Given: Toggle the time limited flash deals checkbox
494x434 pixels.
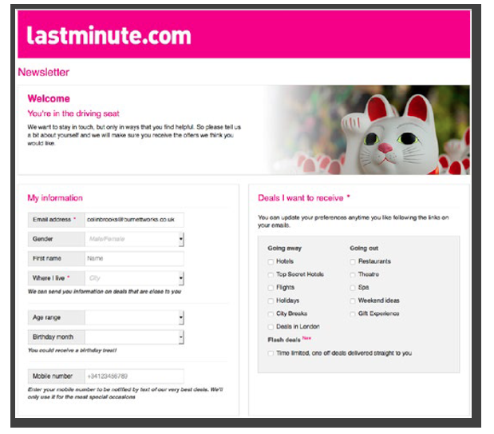Looking at the screenshot, I should (271, 352).
